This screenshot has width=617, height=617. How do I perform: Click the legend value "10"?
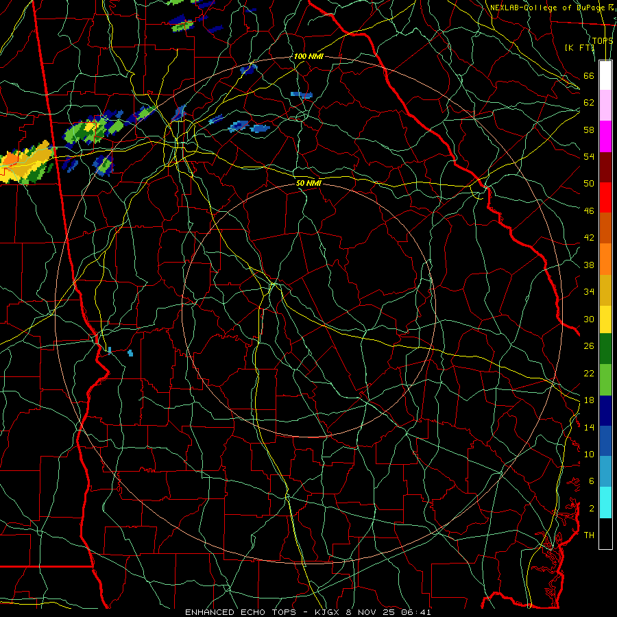589,455
